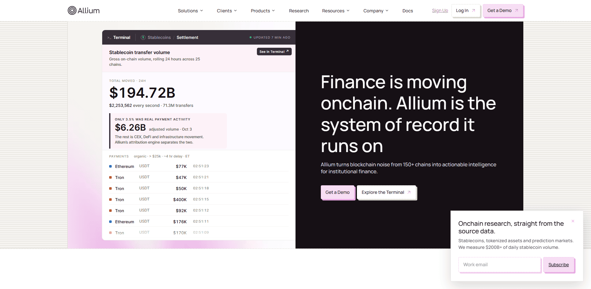Screen dimensions: 591x289
Task: Go to Docs in navigation
Action: [x=407, y=11]
